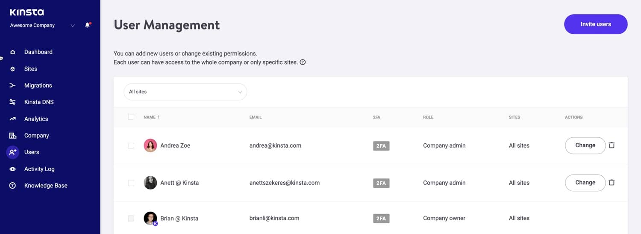Click the notification bell icon
This screenshot has width=641, height=234.
tap(88, 25)
